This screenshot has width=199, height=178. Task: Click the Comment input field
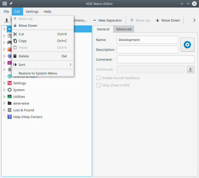155,59
